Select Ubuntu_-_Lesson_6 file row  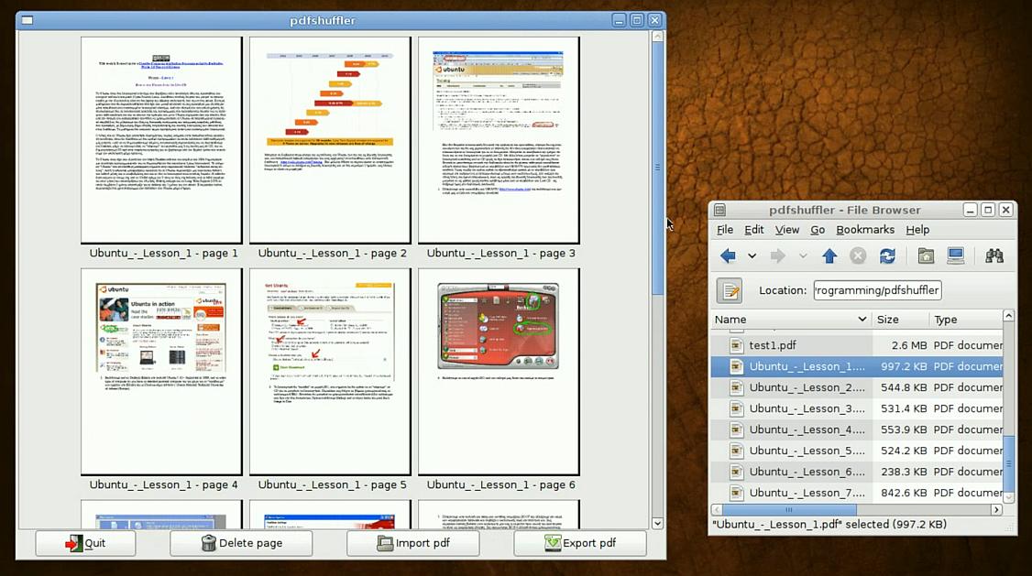click(x=857, y=472)
